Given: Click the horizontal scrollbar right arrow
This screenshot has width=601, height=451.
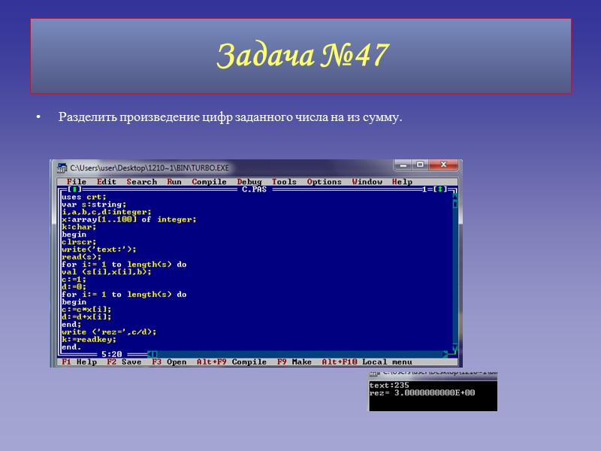Looking at the screenshot, I should pos(445,354).
